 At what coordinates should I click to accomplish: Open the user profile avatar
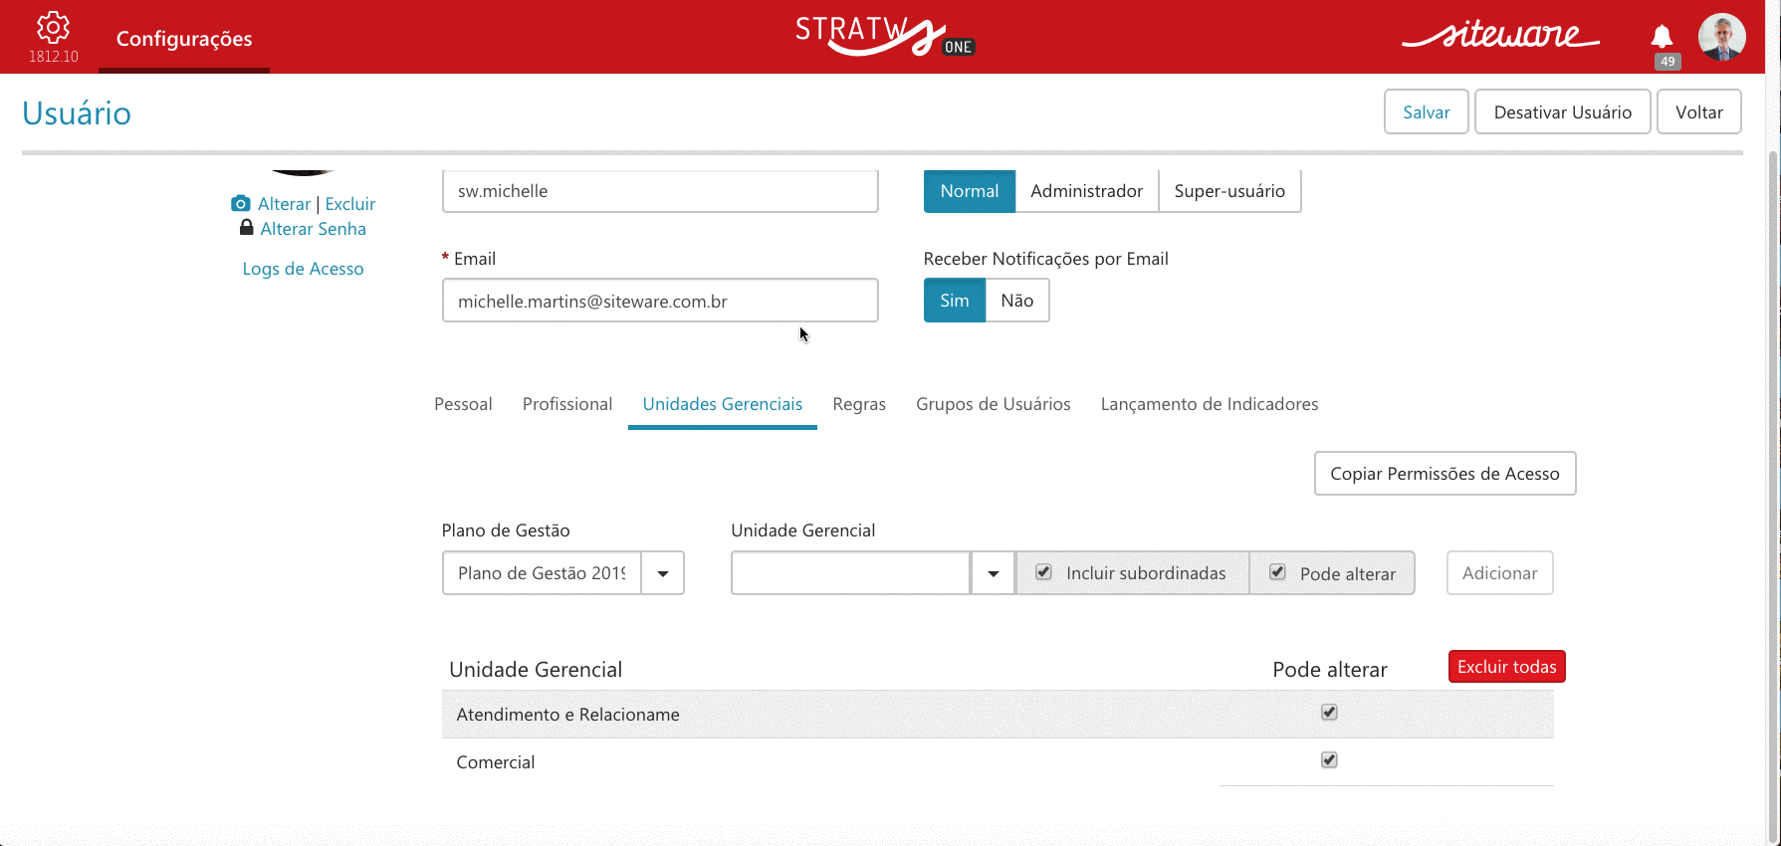[x=1722, y=37]
